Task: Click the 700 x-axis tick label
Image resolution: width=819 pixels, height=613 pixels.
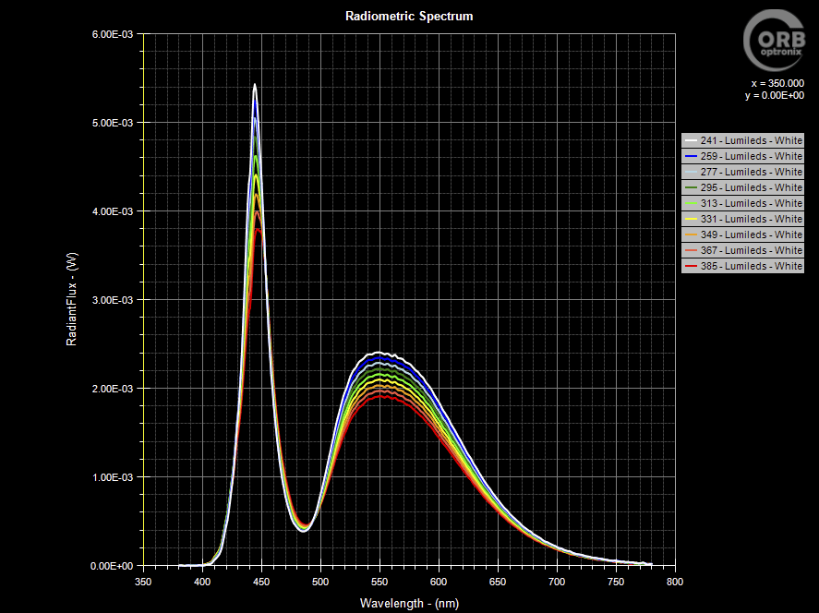Action: pyautogui.click(x=558, y=582)
